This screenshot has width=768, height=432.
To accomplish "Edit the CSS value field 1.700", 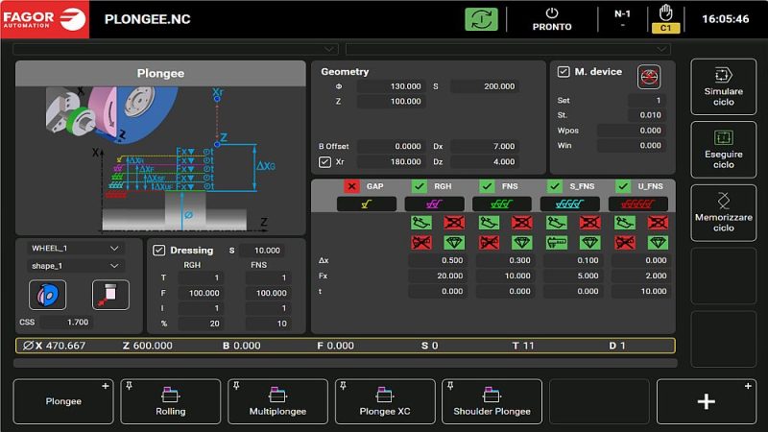I will point(66,323).
